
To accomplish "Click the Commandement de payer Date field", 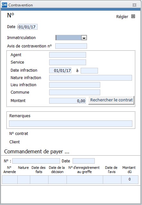I will click(x=84, y=161).
